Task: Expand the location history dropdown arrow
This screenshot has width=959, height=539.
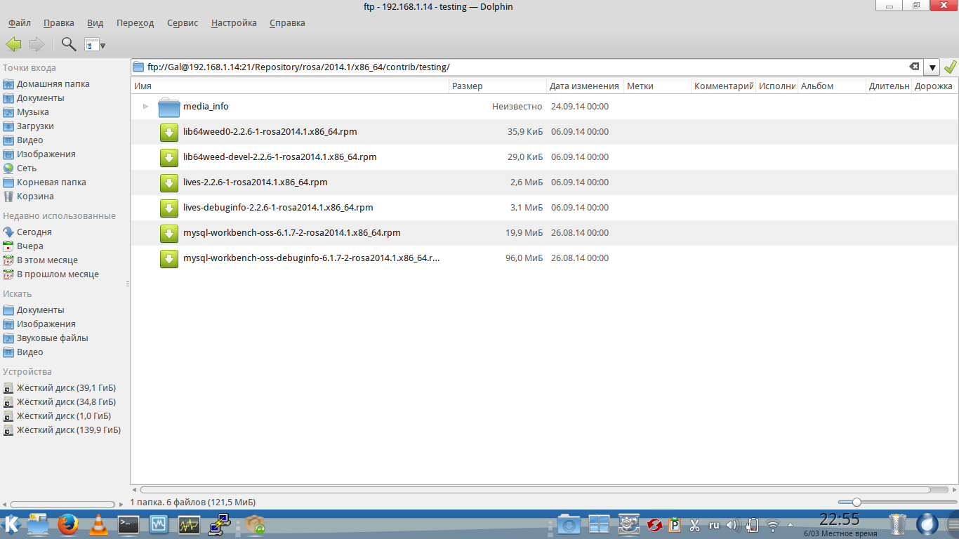Action: pos(932,67)
